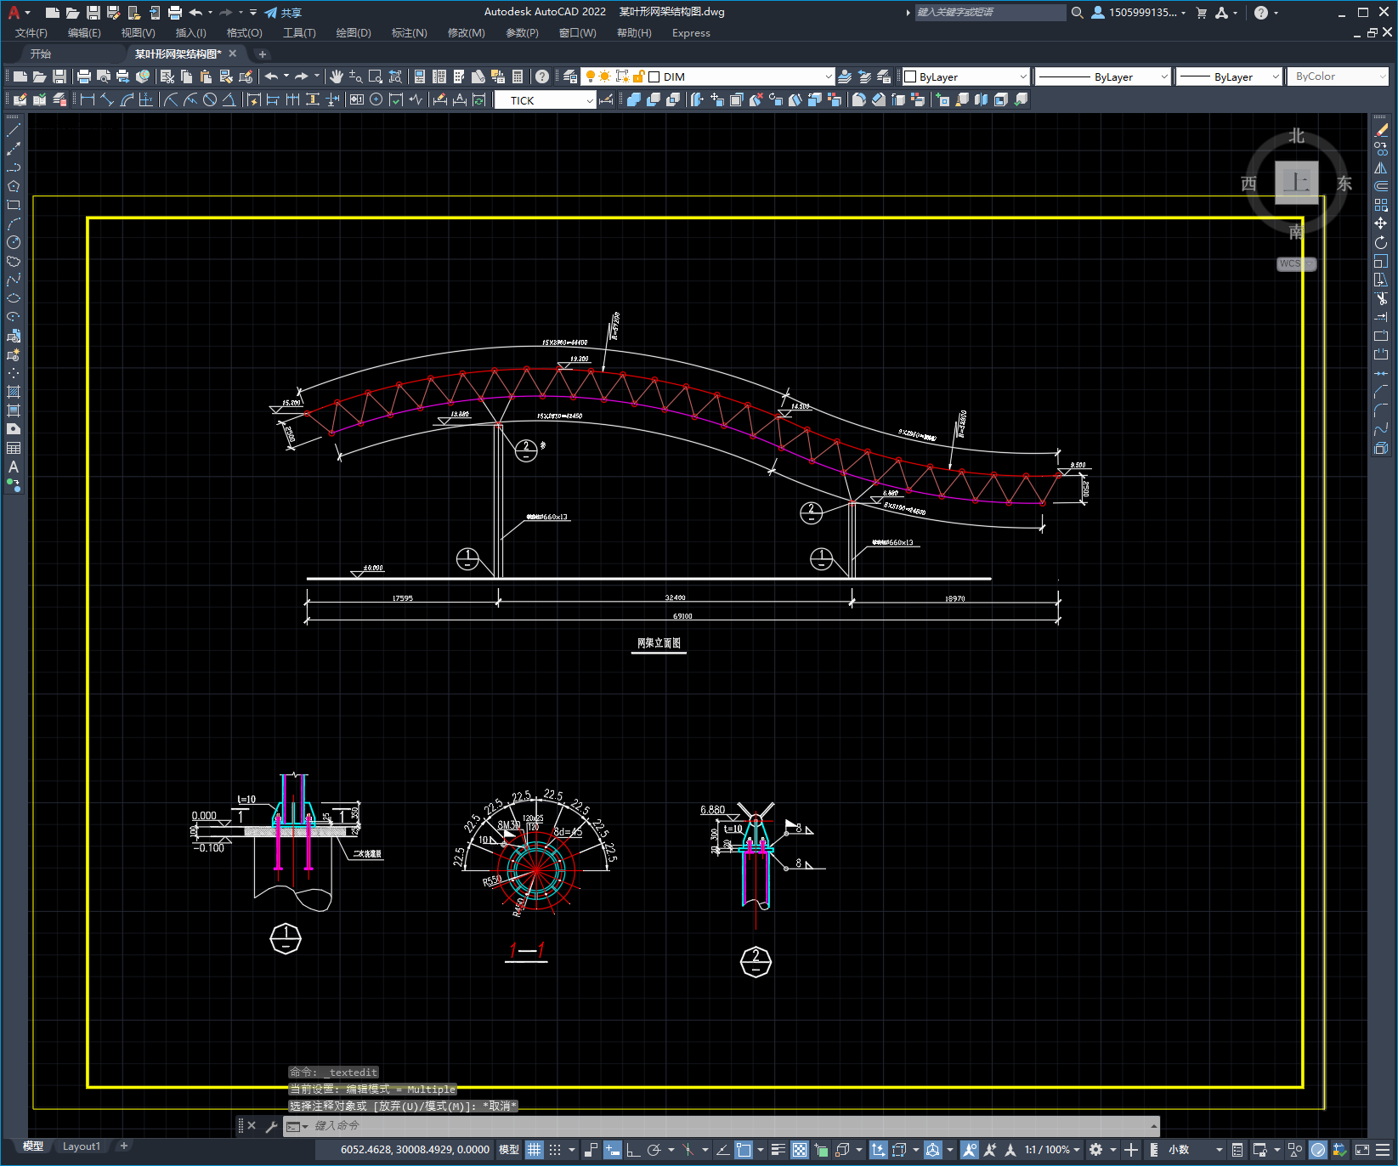The height and width of the screenshot is (1166, 1398).
Task: Click the 共享 share button
Action: (283, 13)
